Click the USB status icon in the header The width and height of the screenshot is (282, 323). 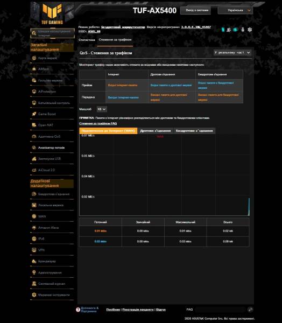[243, 30]
